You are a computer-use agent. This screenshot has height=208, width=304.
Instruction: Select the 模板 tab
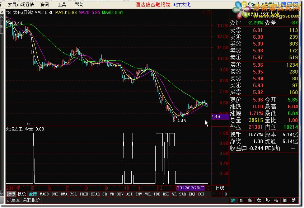tap(22, 194)
